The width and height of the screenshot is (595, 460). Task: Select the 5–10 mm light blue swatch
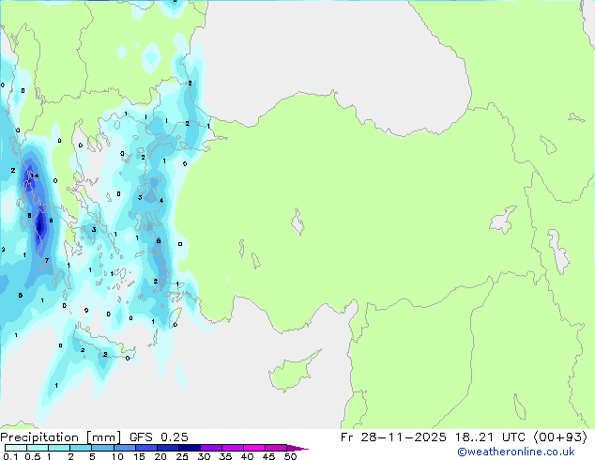pos(102,448)
